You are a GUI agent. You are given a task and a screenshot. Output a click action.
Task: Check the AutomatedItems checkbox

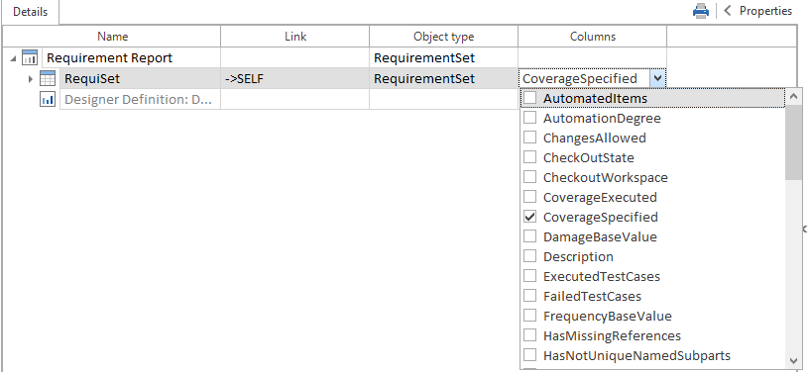point(530,98)
